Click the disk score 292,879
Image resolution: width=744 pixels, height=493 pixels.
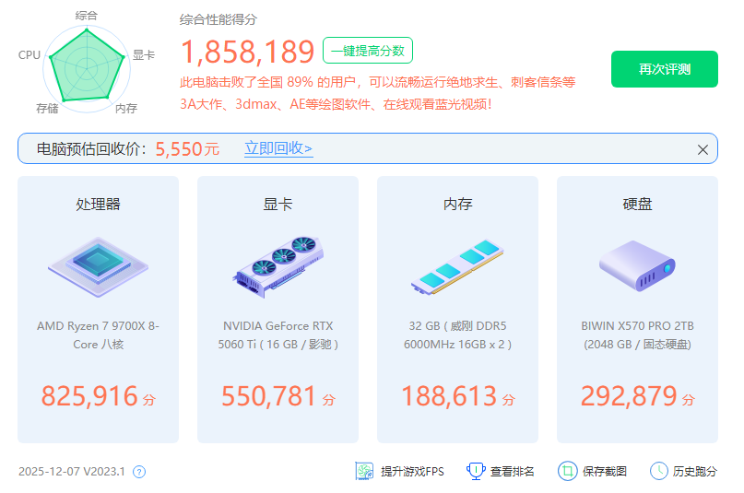(629, 396)
